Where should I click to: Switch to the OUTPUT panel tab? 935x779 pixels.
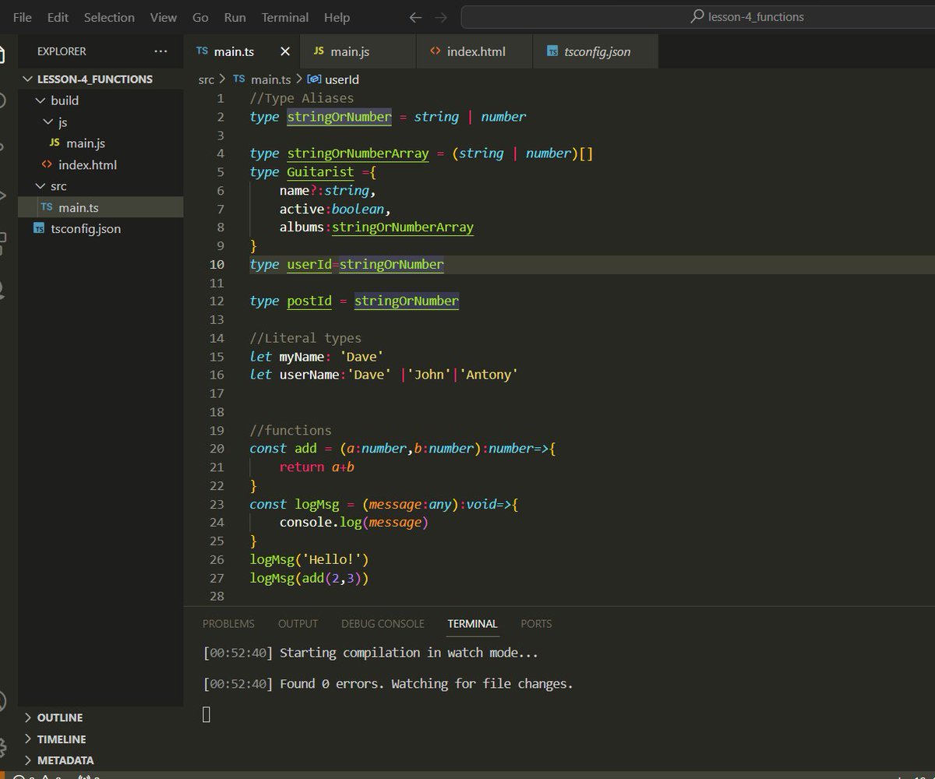[x=298, y=623]
